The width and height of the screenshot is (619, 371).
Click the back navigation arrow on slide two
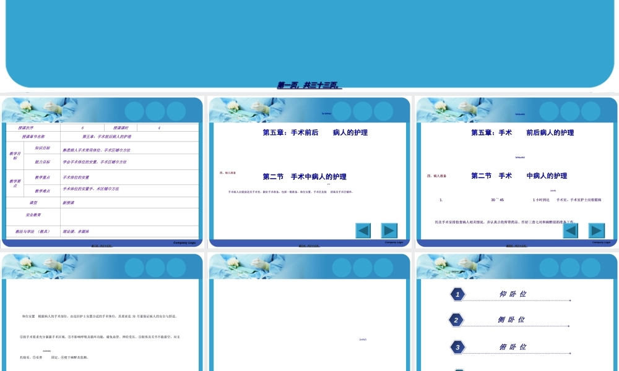click(363, 230)
